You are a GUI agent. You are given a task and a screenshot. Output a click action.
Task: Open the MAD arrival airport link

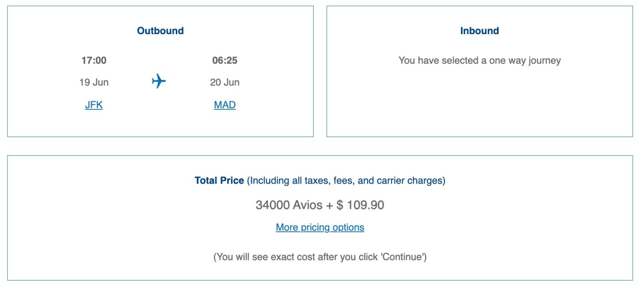tap(225, 105)
